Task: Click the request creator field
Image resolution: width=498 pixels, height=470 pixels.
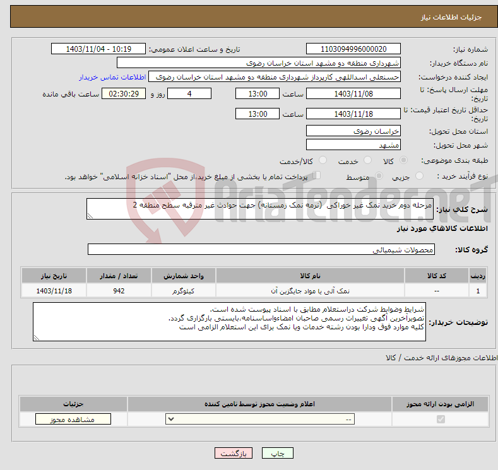Action: click(x=275, y=77)
